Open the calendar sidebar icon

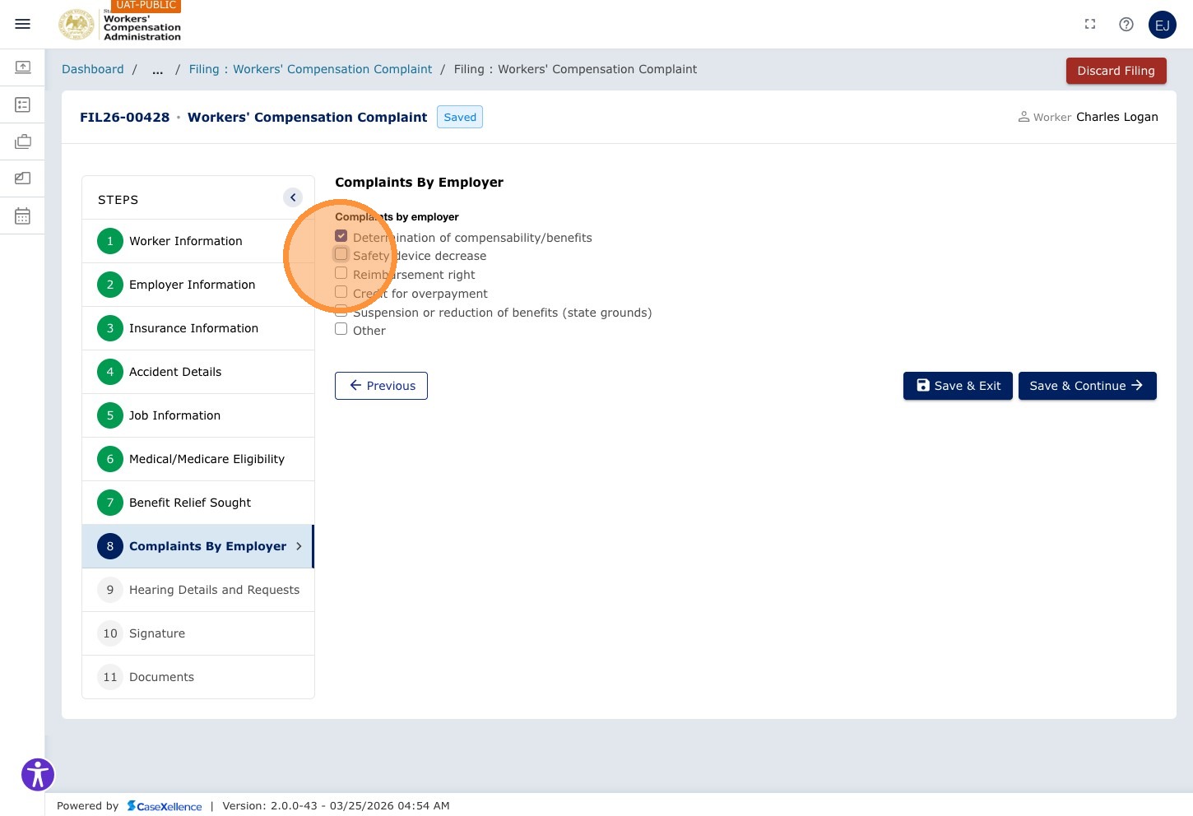pyautogui.click(x=23, y=216)
